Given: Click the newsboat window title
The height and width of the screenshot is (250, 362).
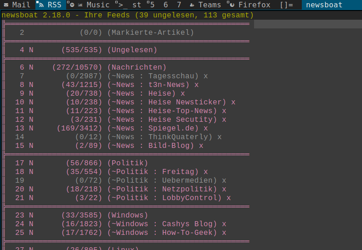Looking at the screenshot, I should tap(324, 5).
